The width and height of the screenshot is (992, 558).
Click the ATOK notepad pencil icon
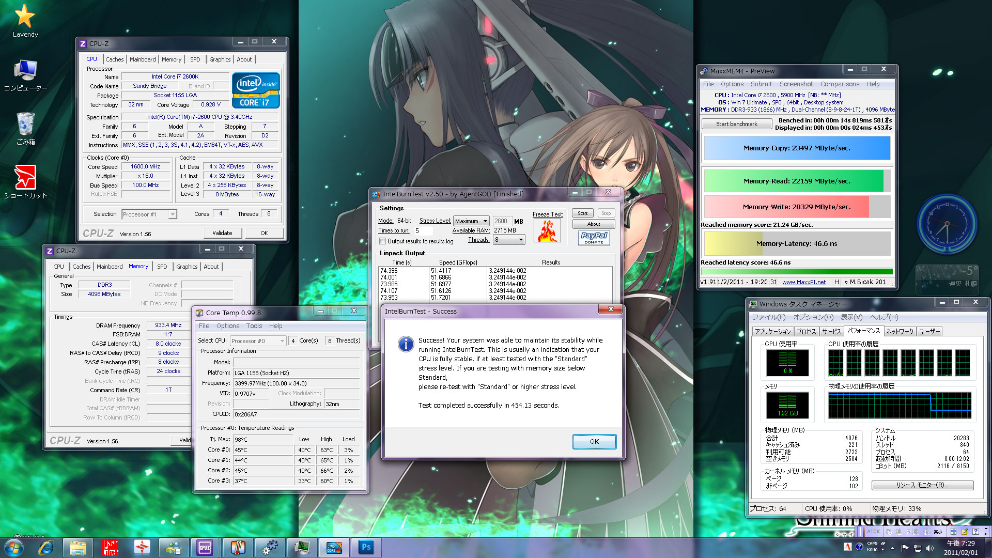964,531
